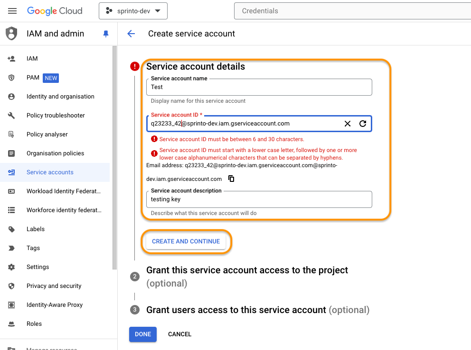The height and width of the screenshot is (350, 471).
Task: Click the Privacy and security shield icon
Action: (11, 286)
